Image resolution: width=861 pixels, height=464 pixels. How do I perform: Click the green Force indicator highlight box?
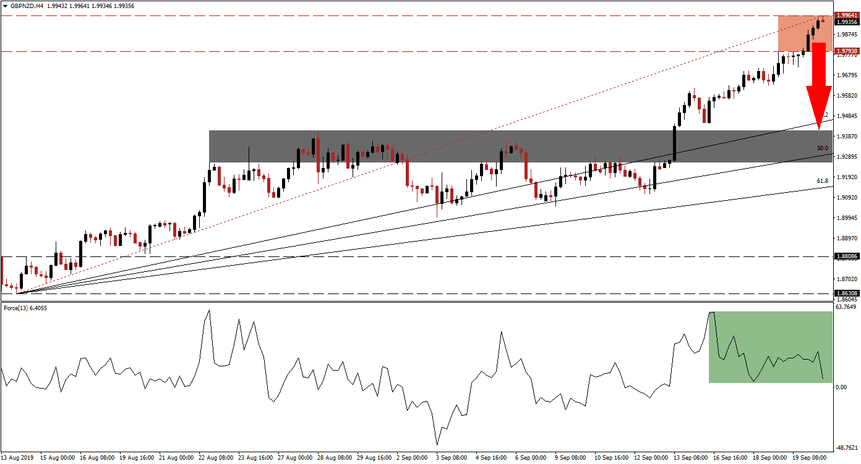tap(770, 347)
